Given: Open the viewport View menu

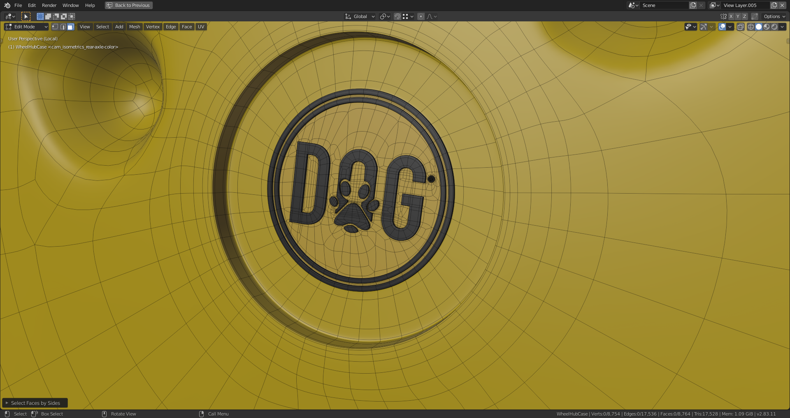Looking at the screenshot, I should point(85,27).
